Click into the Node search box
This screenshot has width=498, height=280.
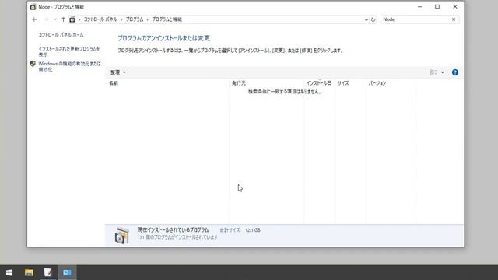[x=416, y=19]
